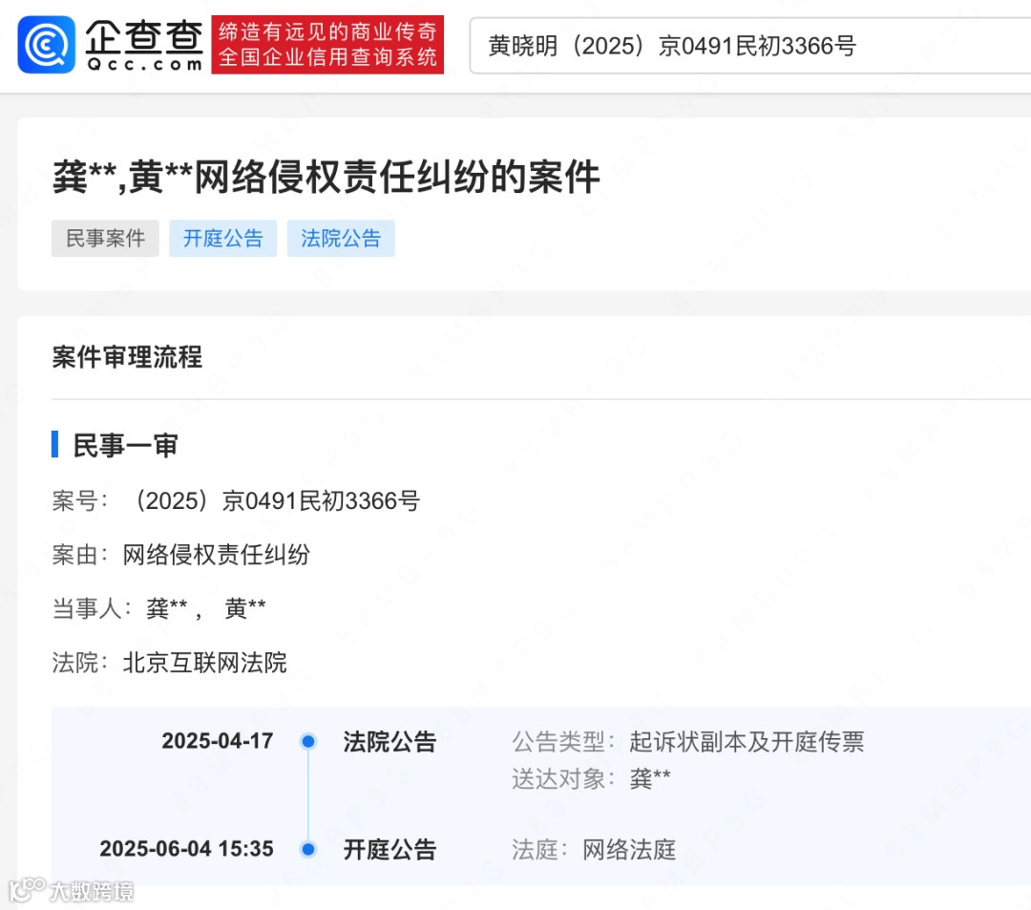The height and width of the screenshot is (910, 1031).
Task: Click the date 2025-04-17 in timeline
Action: (218, 741)
